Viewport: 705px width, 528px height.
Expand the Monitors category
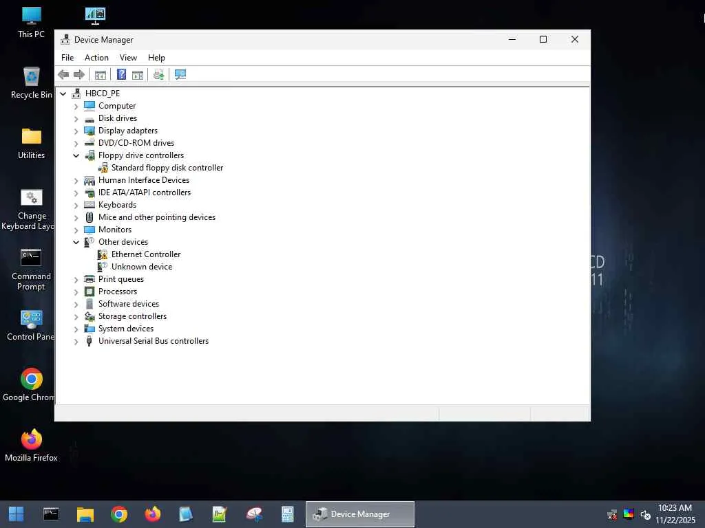point(76,230)
